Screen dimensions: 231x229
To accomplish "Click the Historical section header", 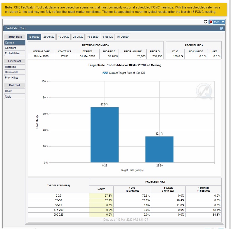I will [x=14, y=61].
